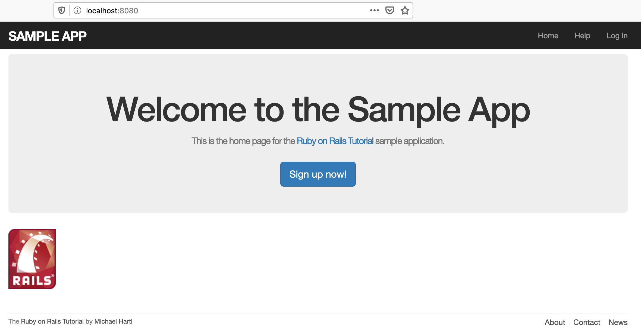Click the Log in navigation link
641x332 pixels.
(617, 35)
